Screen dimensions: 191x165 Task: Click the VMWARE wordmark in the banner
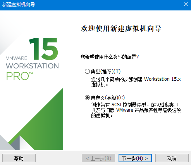[x=17, y=58]
